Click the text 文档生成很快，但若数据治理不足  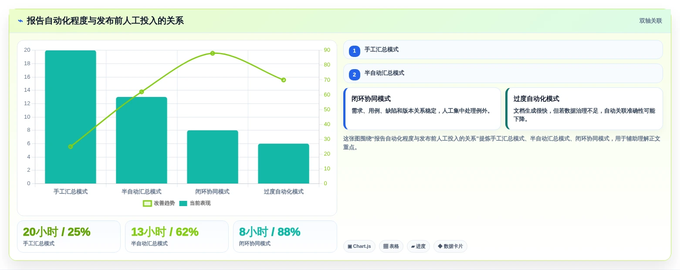[556, 111]
